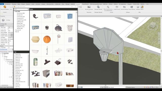
Task: Click Edit button for Graphic Display
Action: (x=11, y=36)
